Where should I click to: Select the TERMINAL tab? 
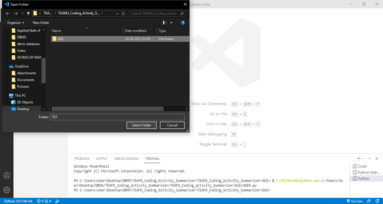(x=152, y=159)
